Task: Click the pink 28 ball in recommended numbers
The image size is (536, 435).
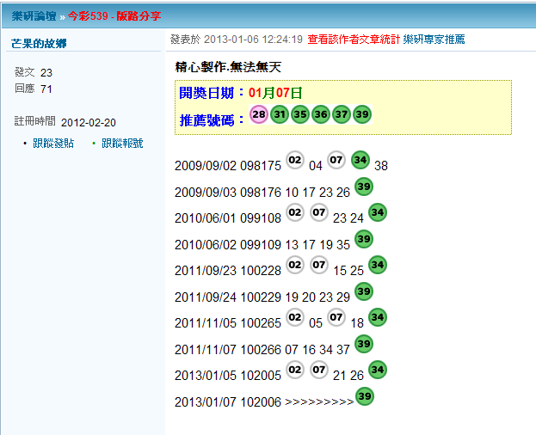Action: (258, 115)
